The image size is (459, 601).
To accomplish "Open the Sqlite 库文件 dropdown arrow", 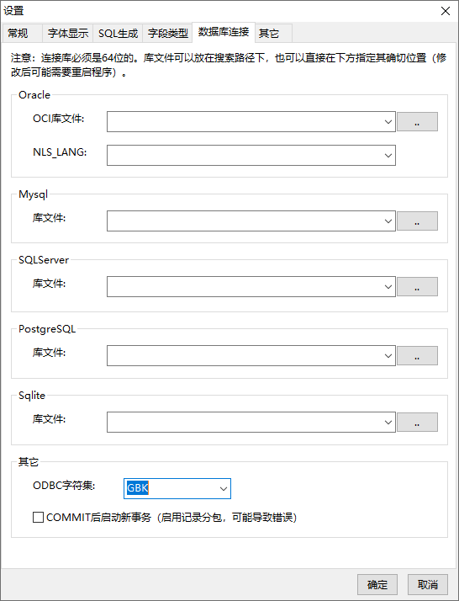I will coord(388,422).
